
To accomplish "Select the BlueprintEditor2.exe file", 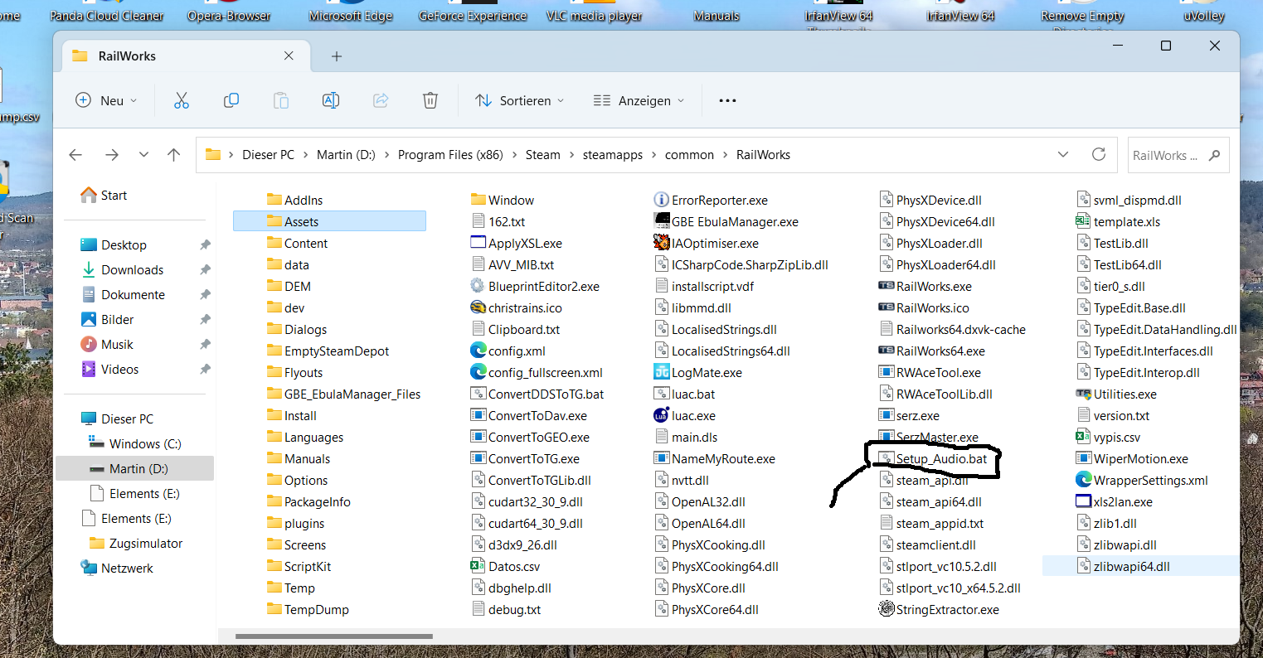I will pyautogui.click(x=543, y=287).
